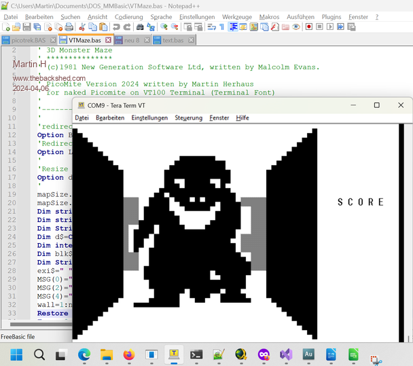Click the Cut scissors toolbar icon
Image resolution: width=413 pixels, height=366 pixels.
[82, 27]
